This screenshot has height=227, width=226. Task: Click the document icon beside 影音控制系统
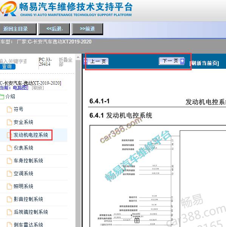[9, 199]
